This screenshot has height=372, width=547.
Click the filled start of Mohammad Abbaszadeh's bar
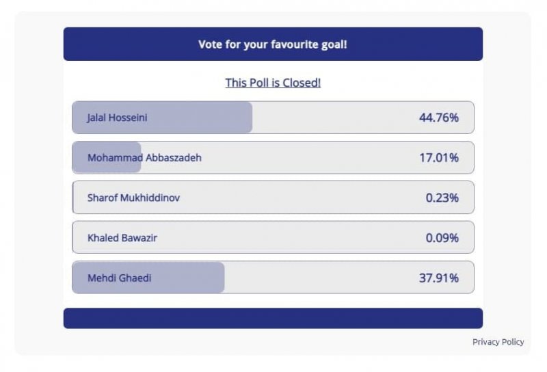pyautogui.click(x=79, y=158)
